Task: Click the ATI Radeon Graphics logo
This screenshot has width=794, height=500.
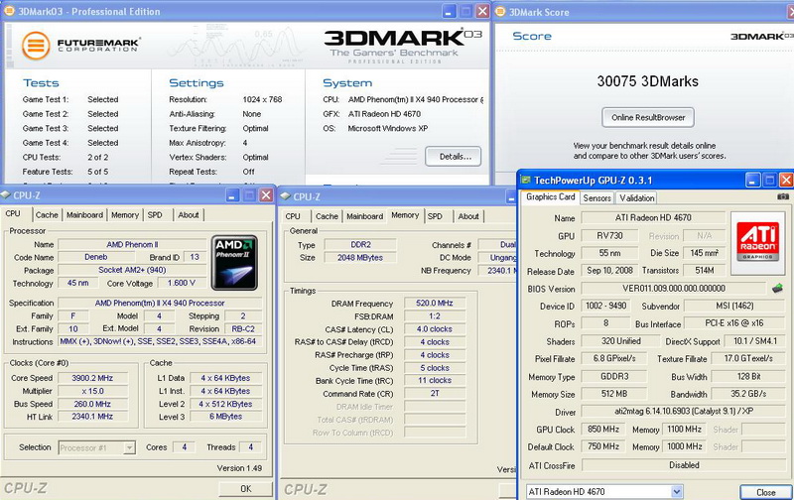Action: (757, 243)
